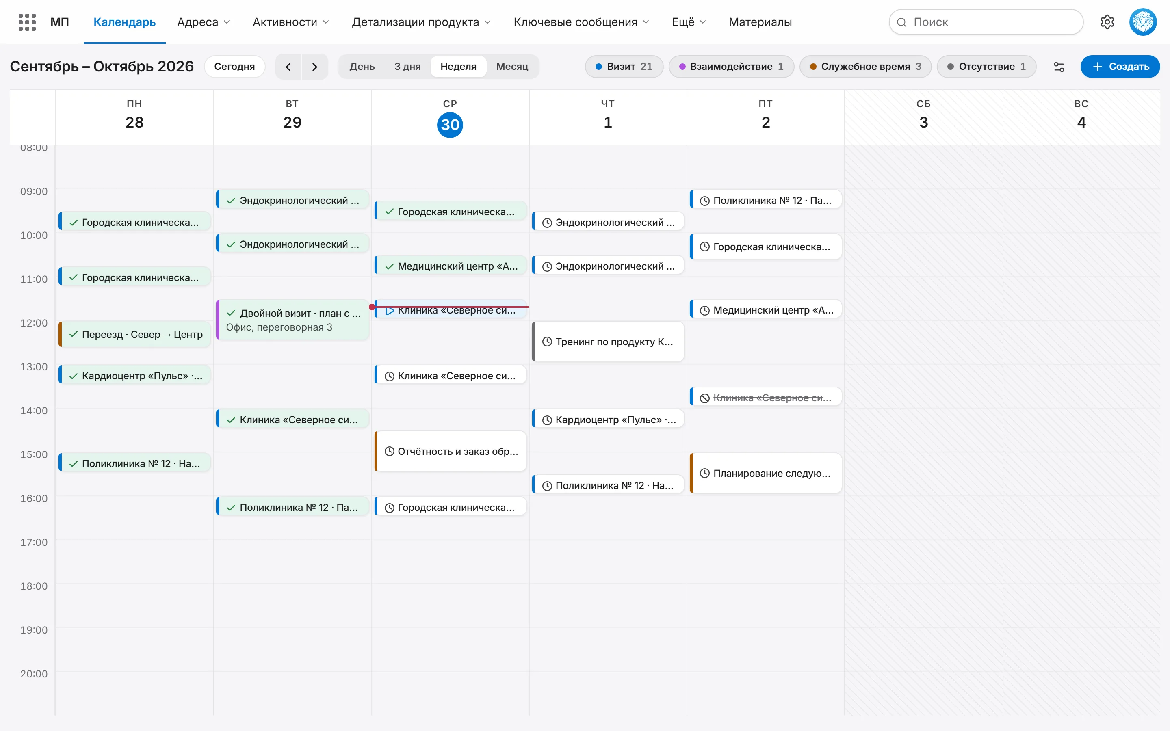
Task: Click the current time marker dot
Action: coord(372,307)
